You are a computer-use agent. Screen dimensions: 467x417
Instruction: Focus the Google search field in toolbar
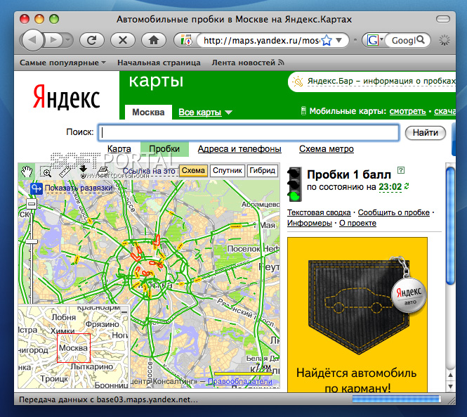tap(403, 40)
